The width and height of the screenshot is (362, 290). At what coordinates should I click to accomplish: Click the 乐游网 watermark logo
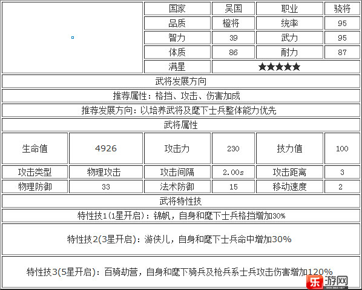pyautogui.click(x=328, y=282)
